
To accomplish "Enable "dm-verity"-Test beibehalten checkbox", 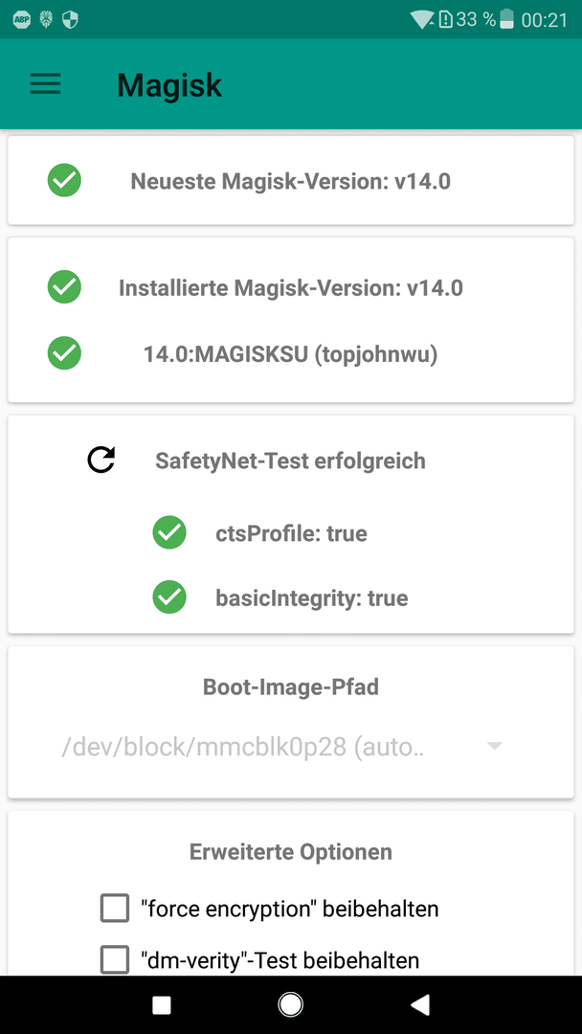I will (115, 959).
